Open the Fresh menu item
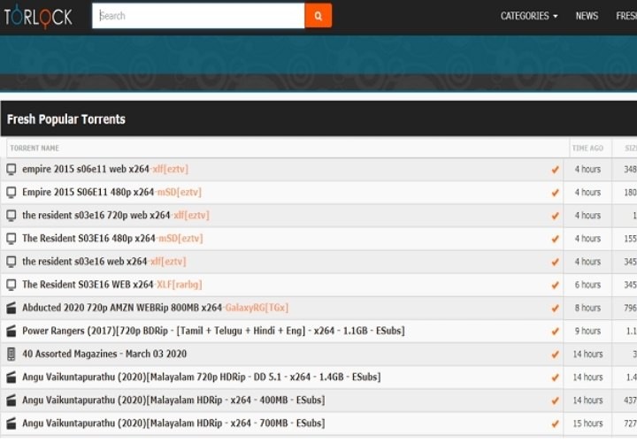The width and height of the screenshot is (637, 442). click(625, 16)
